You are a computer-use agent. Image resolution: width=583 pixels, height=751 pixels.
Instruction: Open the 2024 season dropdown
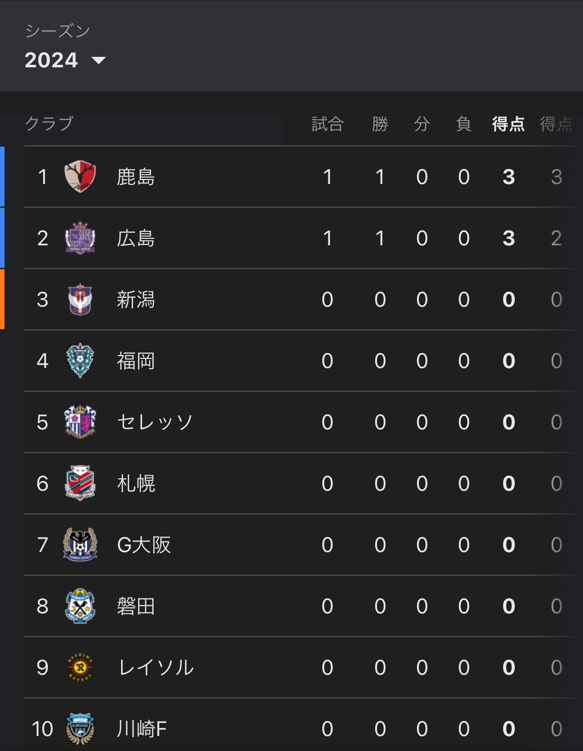pos(65,60)
